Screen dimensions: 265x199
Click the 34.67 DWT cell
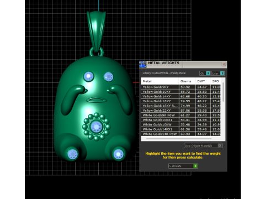pos(203,87)
